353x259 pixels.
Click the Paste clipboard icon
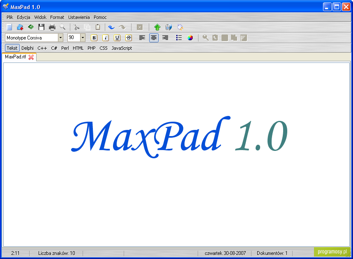coord(98,27)
